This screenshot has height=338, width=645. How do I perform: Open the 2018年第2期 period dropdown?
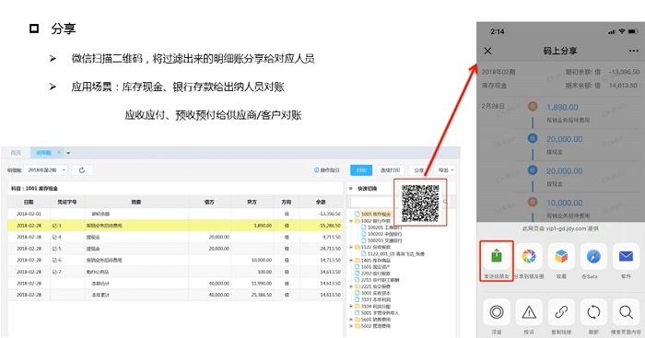pos(46,170)
